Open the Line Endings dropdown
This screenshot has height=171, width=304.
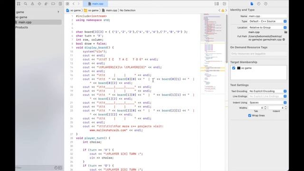267,96
